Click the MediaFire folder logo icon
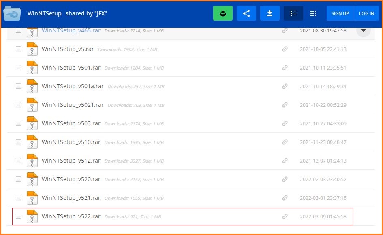The width and height of the screenshot is (383, 235). (12, 14)
